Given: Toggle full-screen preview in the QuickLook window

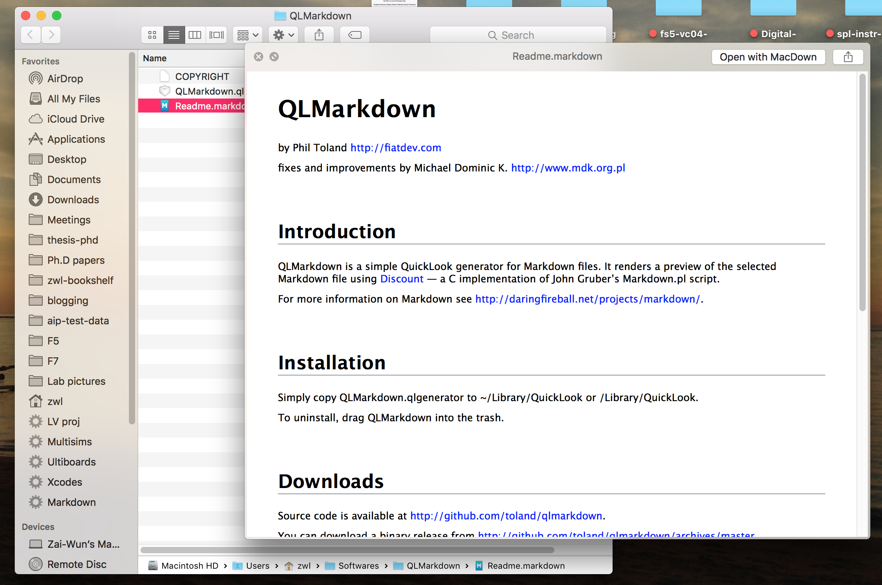Looking at the screenshot, I should click(x=274, y=57).
